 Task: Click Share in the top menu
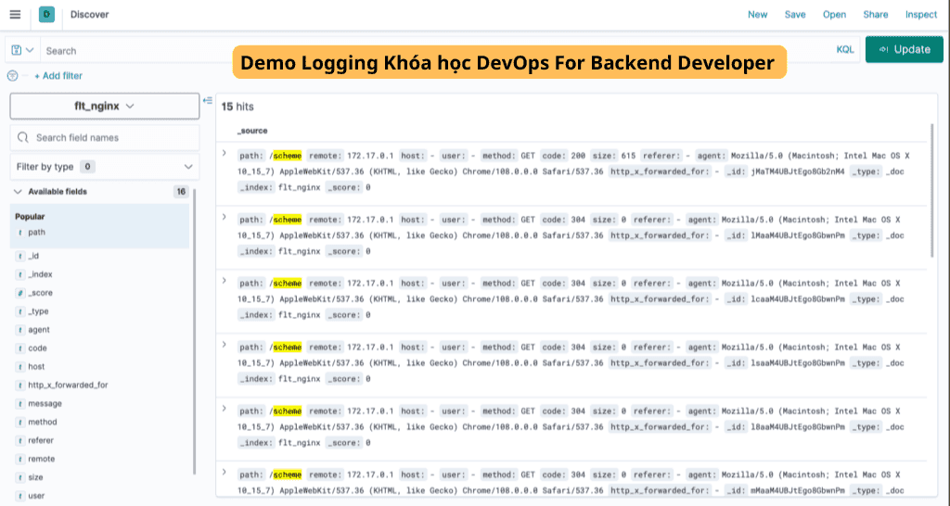coord(876,15)
